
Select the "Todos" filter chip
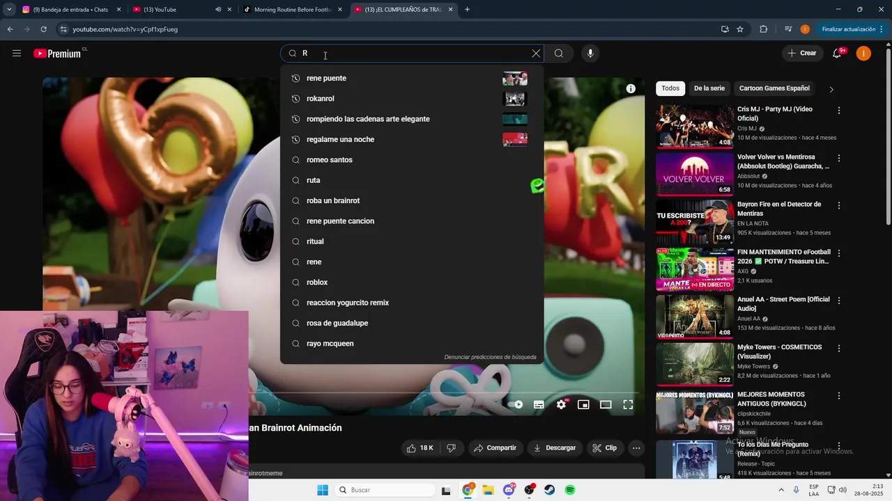tap(670, 88)
